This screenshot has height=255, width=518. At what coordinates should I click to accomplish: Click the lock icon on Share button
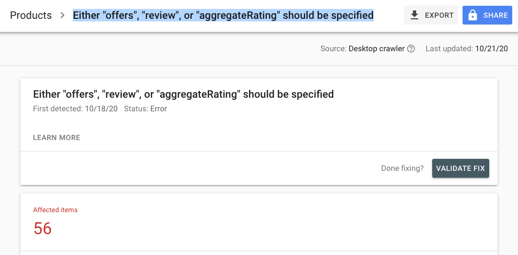point(472,15)
